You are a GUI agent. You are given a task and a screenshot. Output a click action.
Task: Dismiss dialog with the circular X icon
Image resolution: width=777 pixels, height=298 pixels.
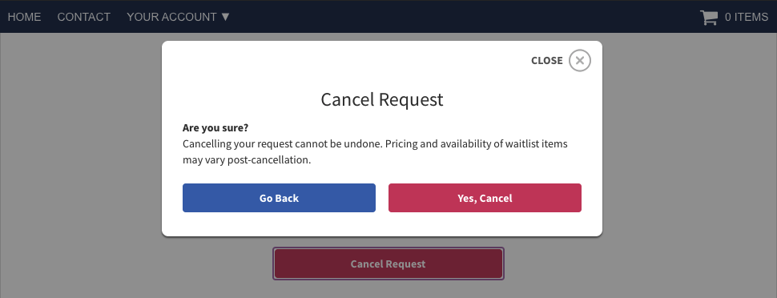[x=580, y=61]
